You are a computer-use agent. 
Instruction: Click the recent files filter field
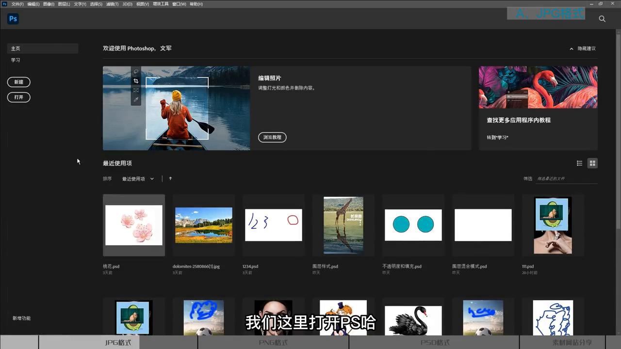point(566,179)
